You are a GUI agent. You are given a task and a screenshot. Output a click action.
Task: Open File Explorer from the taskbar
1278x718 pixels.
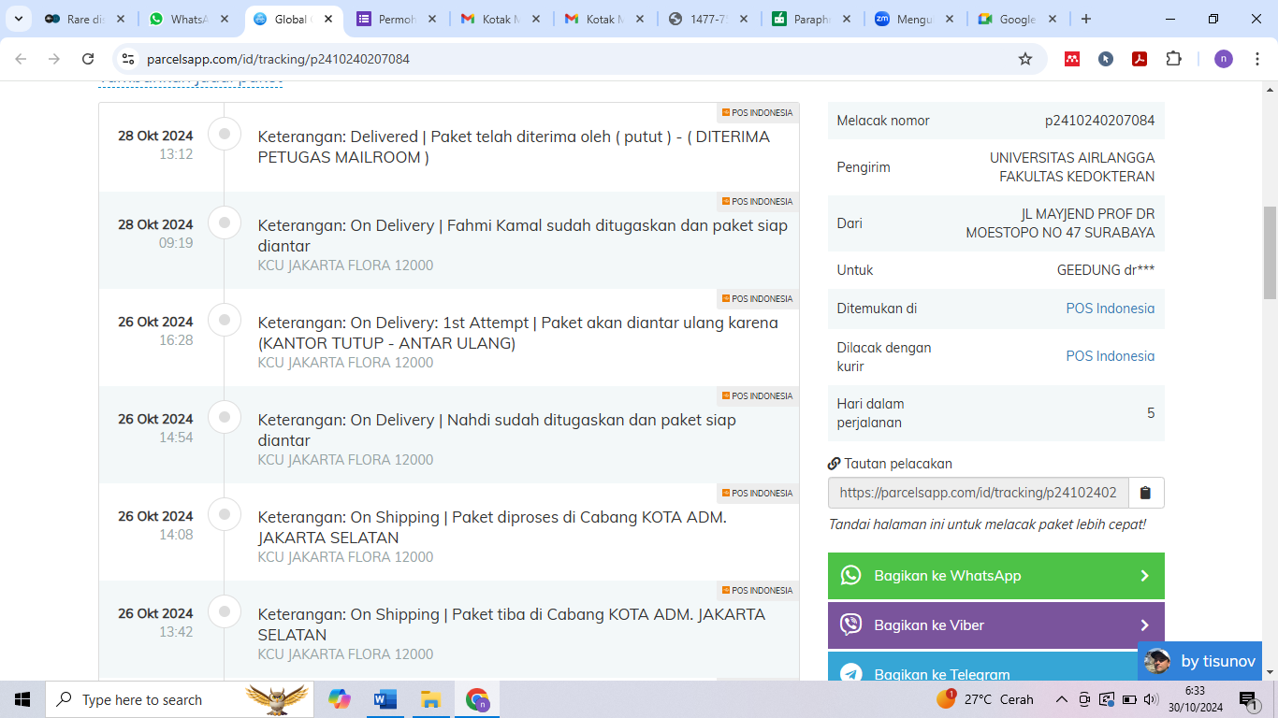[430, 699]
